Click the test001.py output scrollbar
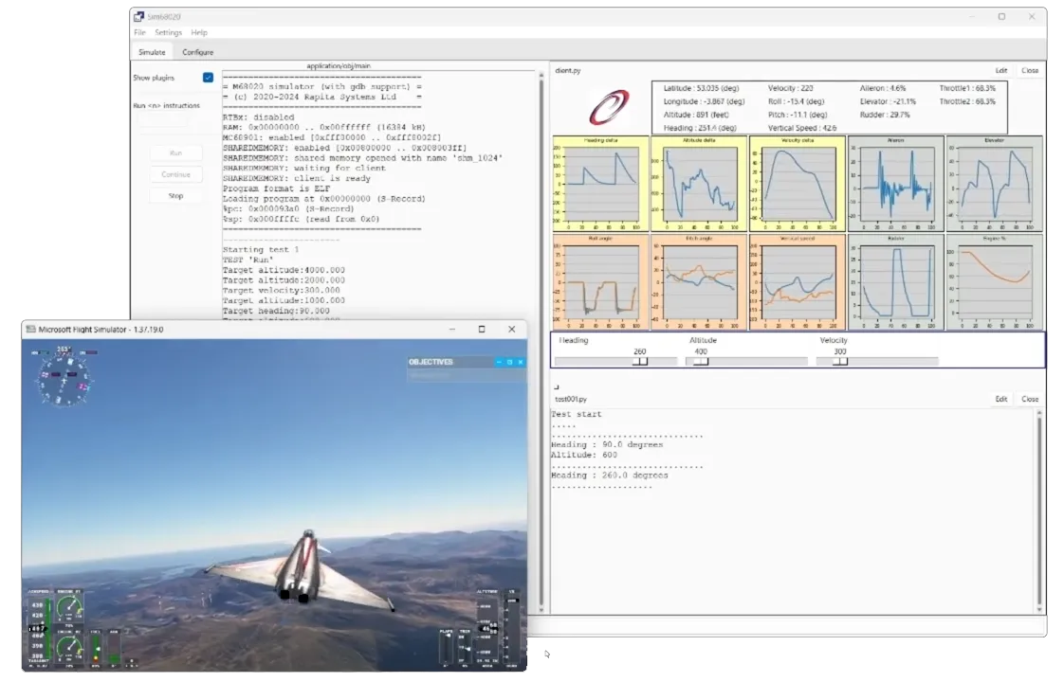 tap(1039, 511)
